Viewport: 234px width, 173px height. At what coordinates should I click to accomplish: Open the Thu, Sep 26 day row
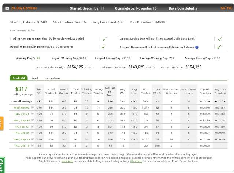pyautogui.click(x=22, y=133)
